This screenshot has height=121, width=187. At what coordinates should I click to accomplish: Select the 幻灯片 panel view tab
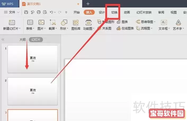pos(36,39)
